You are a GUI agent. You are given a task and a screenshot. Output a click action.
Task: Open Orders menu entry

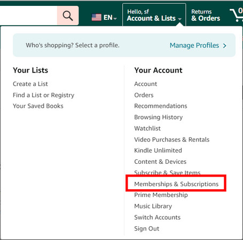click(x=144, y=95)
